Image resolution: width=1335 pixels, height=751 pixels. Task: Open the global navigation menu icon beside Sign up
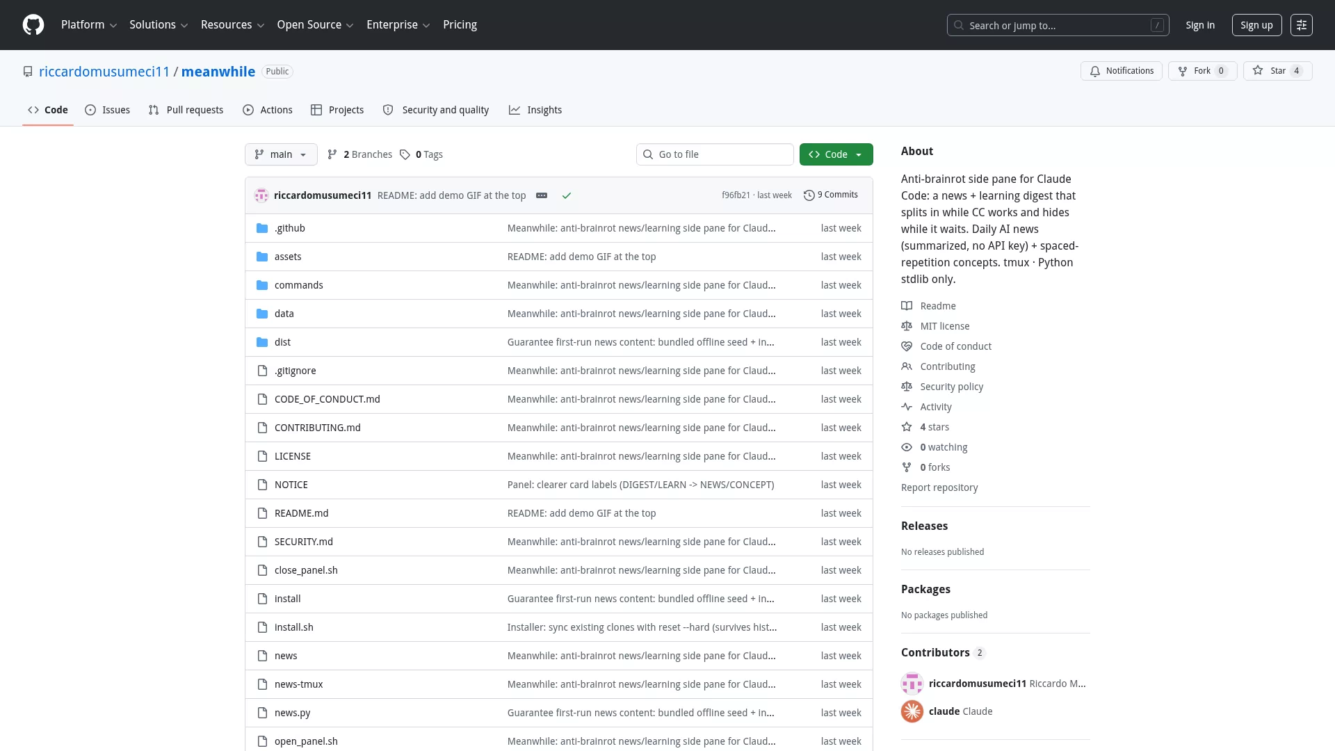point(1302,25)
